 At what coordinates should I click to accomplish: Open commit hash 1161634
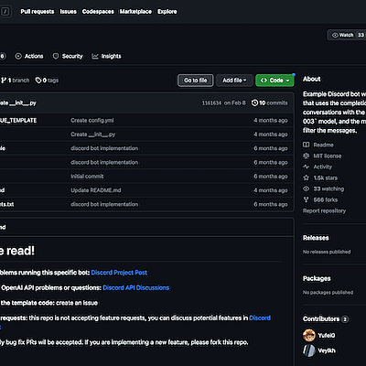211,103
